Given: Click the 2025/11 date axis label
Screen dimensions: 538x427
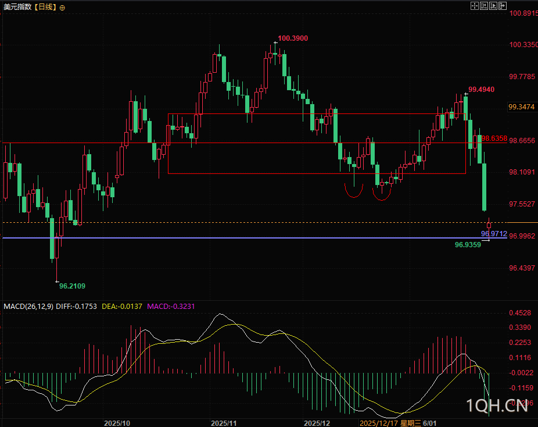Looking at the screenshot, I should click(224, 424).
